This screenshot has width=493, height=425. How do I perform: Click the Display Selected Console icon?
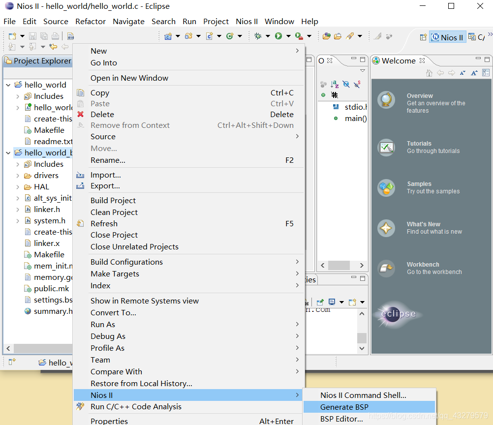coord(332,302)
